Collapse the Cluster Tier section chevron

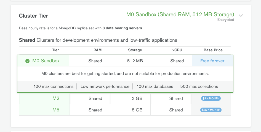[241, 16]
